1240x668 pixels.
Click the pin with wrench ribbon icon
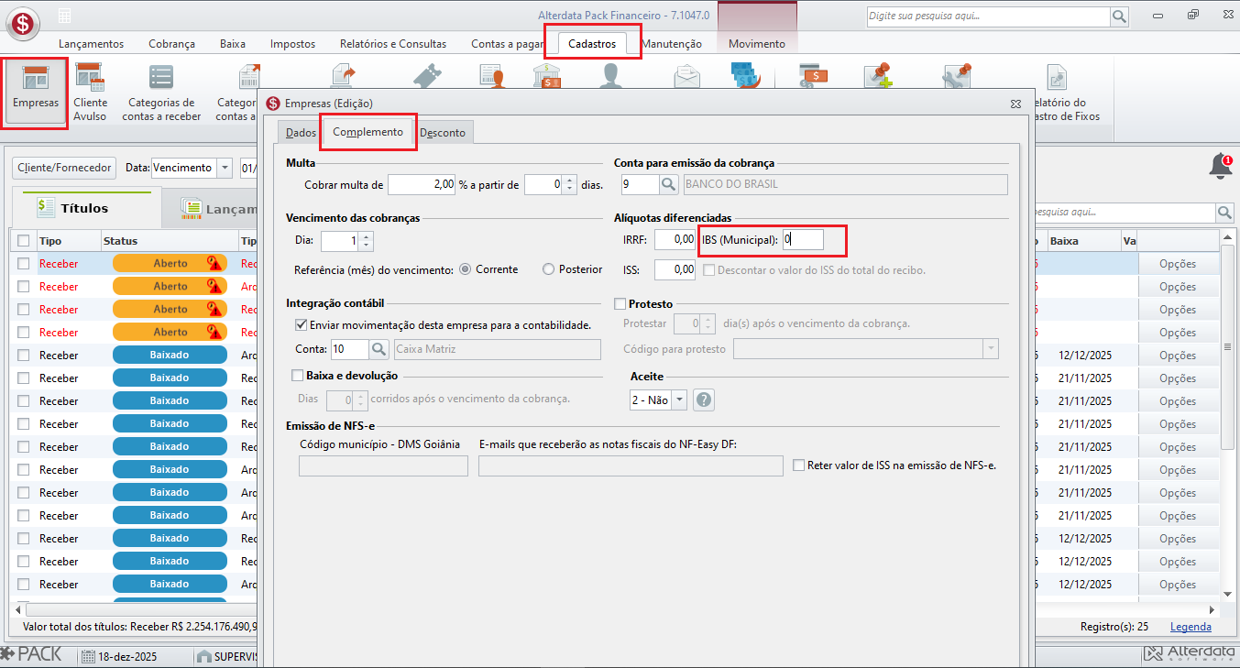956,78
